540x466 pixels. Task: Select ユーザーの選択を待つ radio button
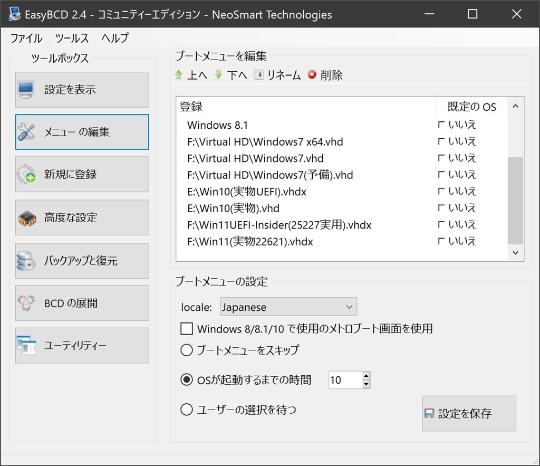click(x=187, y=410)
